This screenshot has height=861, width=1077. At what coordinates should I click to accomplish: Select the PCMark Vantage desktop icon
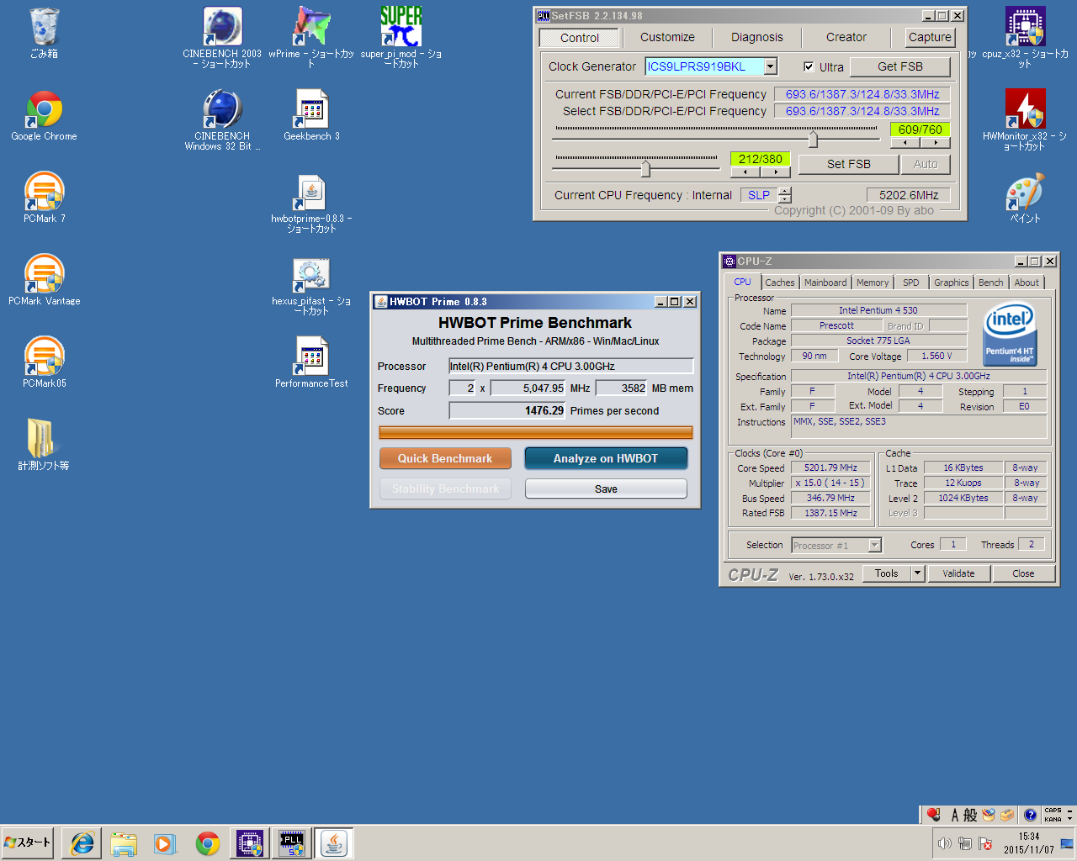(44, 281)
